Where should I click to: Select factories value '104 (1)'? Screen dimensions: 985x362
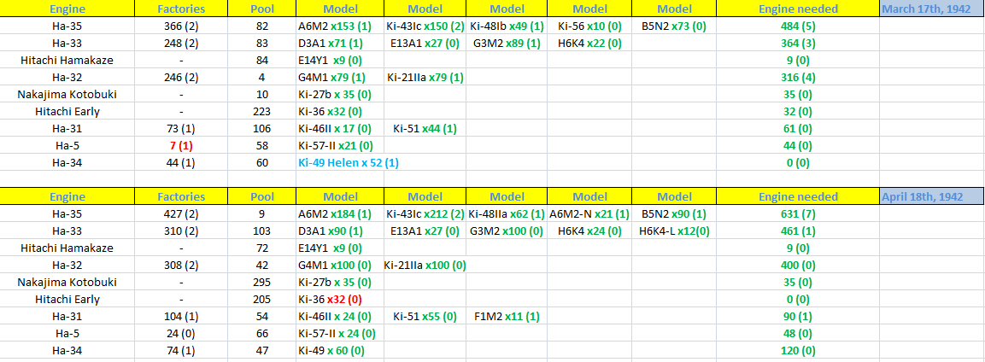point(181,316)
